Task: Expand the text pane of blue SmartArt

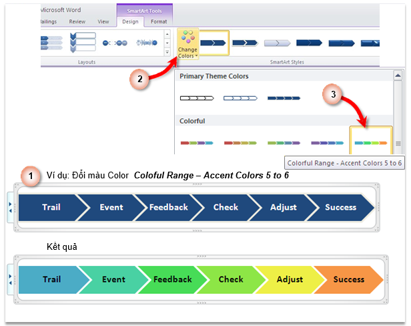Action: [x=10, y=207]
